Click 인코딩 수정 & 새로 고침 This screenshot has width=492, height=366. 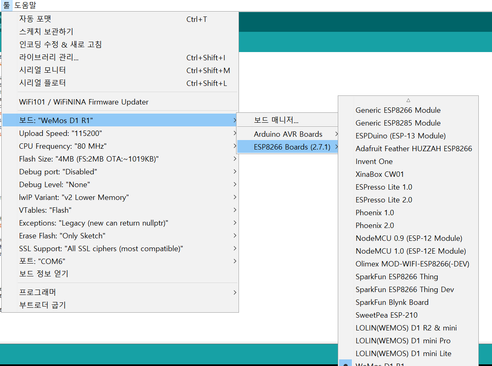pos(120,45)
